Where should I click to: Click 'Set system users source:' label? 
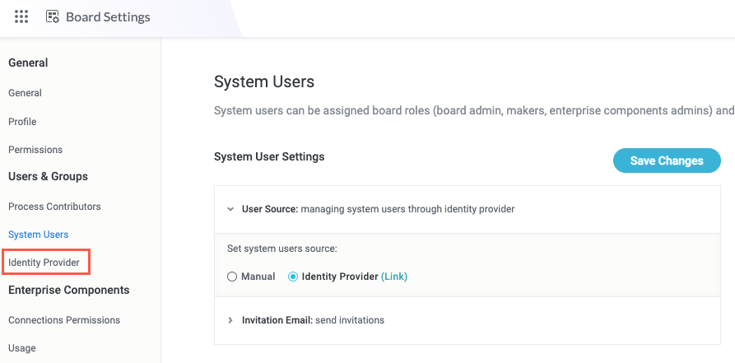coord(281,249)
